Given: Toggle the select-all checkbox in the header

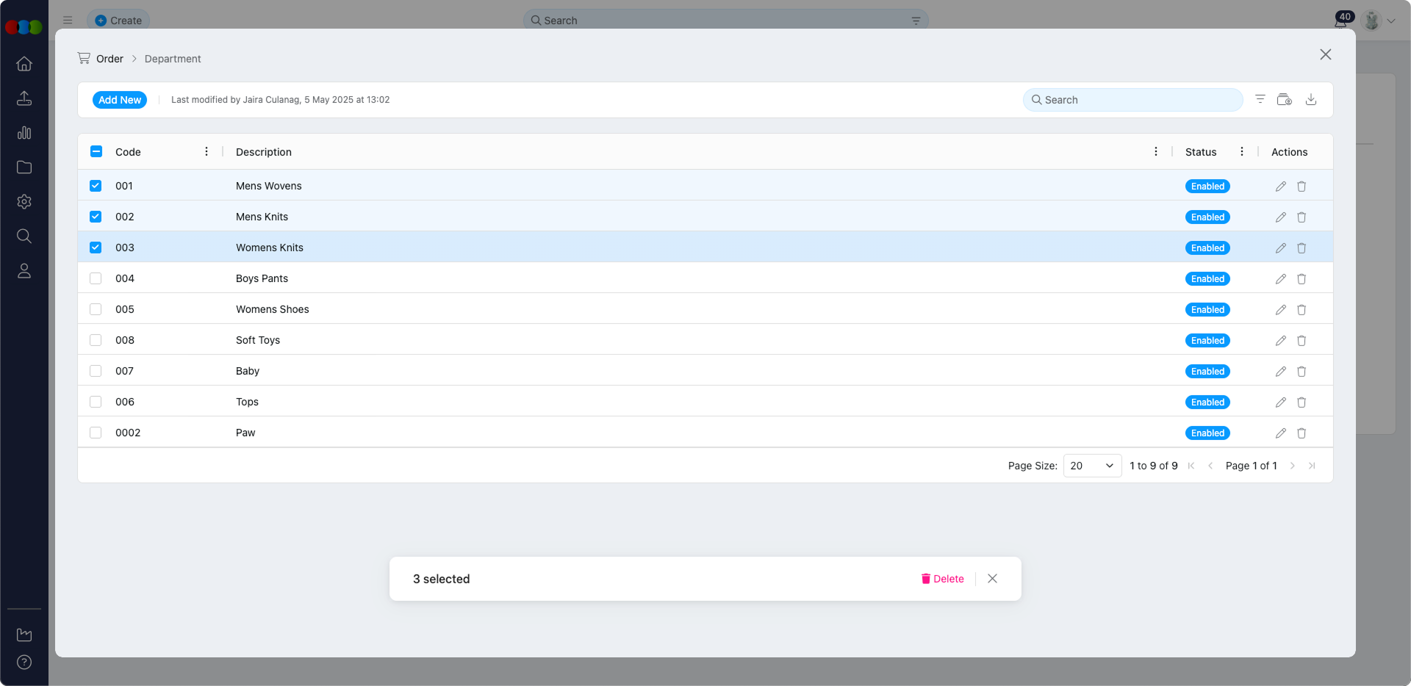Looking at the screenshot, I should [96, 152].
